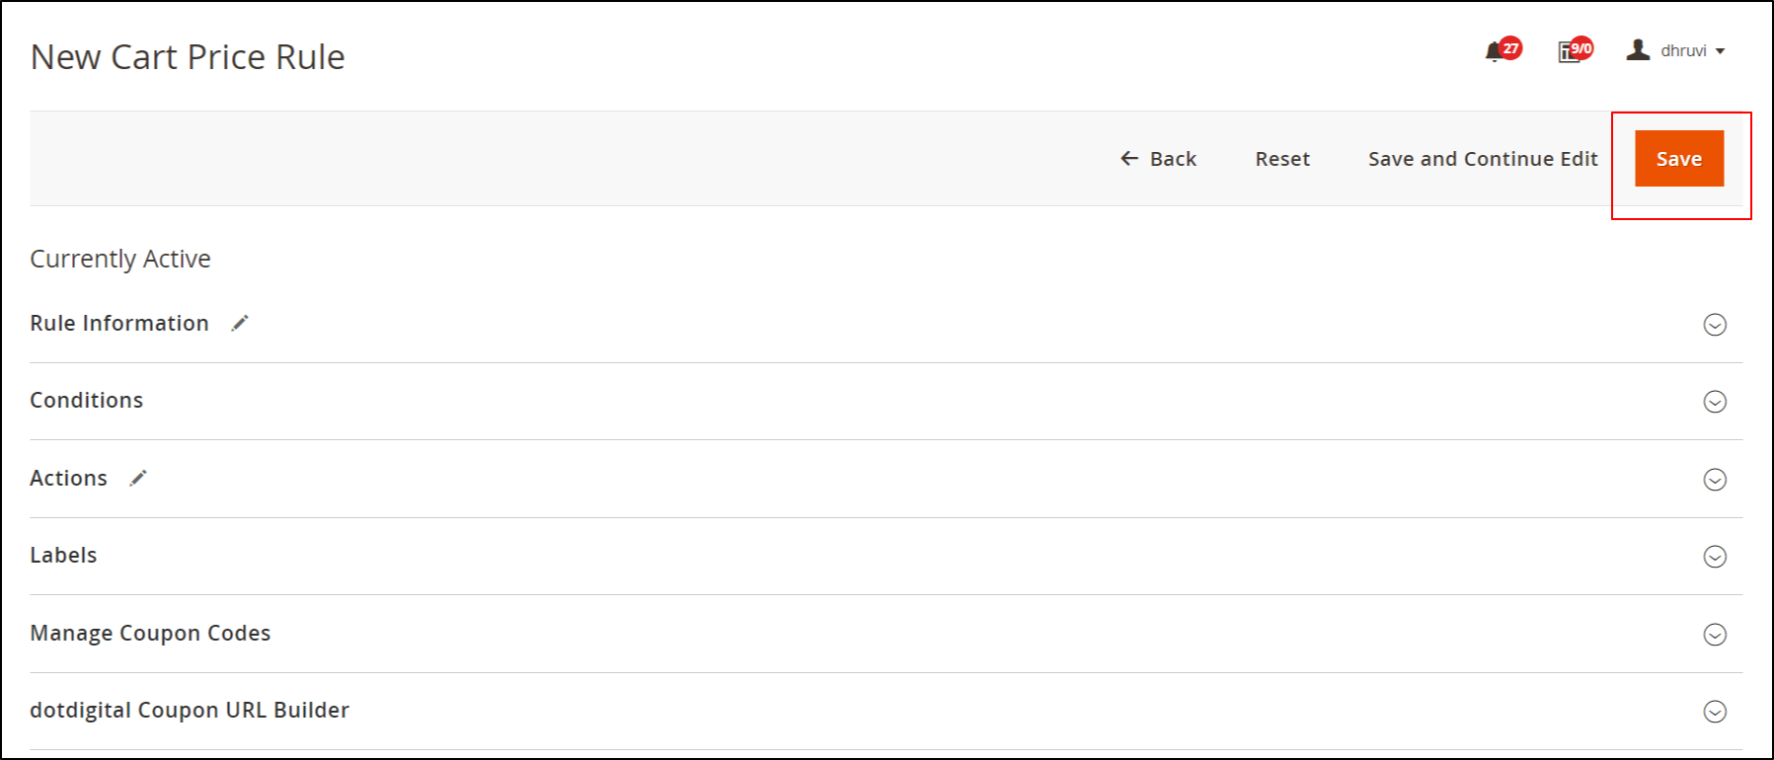1774x760 pixels.
Task: Expand dotdigital Coupon URL Builder chevron
Action: point(1715,712)
